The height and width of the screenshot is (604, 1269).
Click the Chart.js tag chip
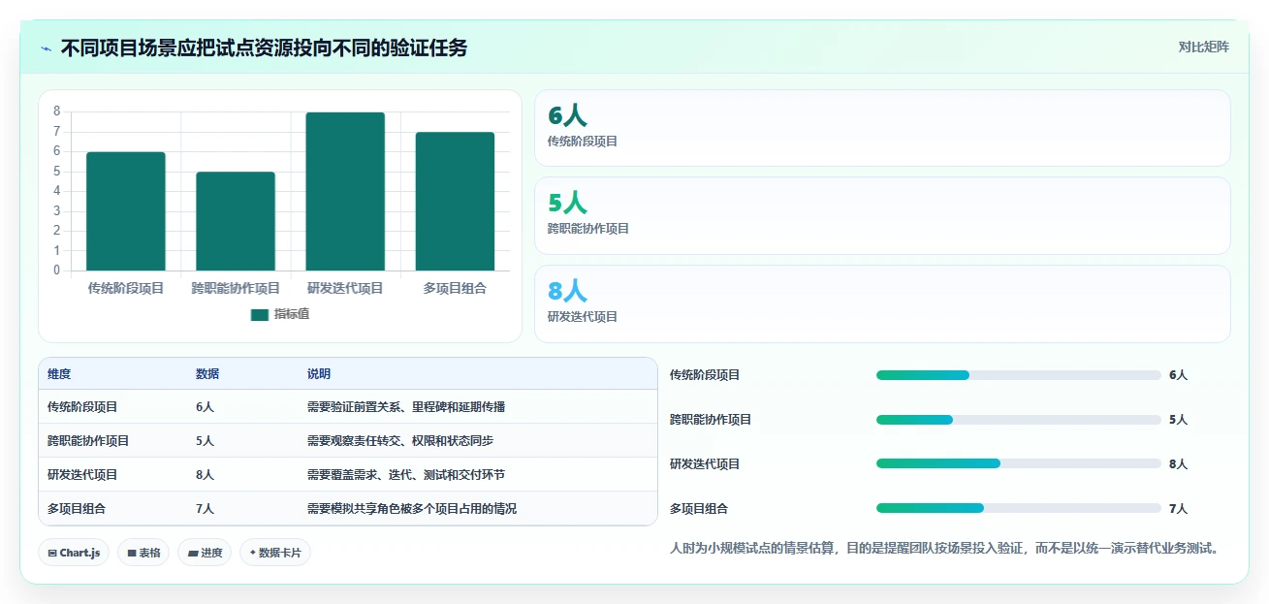75,553
